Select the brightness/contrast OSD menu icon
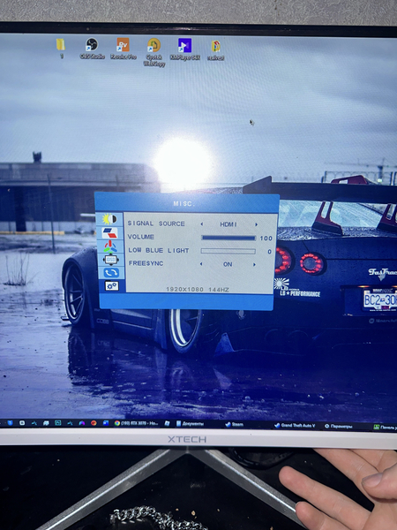This screenshot has height=530, width=397. click(109, 219)
